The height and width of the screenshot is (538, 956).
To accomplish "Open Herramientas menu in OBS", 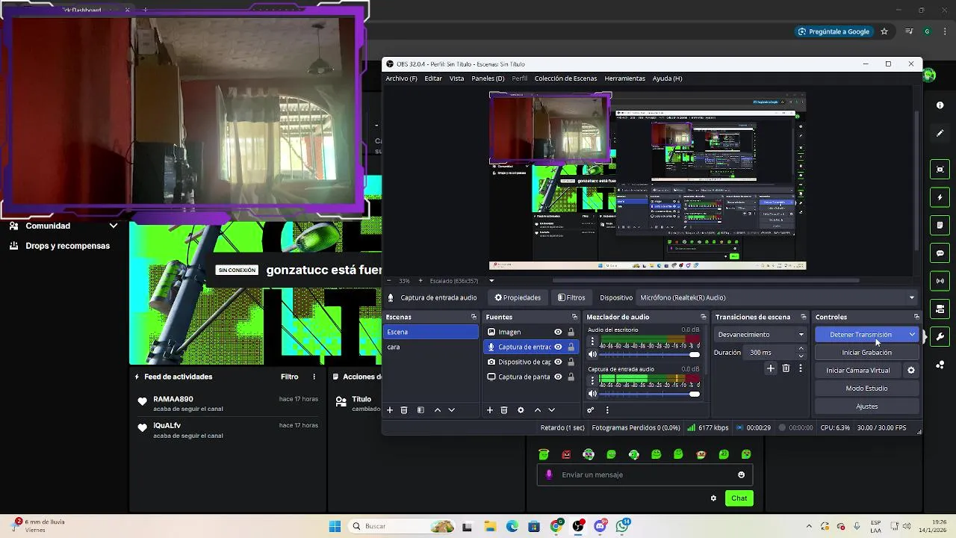I will coord(624,78).
